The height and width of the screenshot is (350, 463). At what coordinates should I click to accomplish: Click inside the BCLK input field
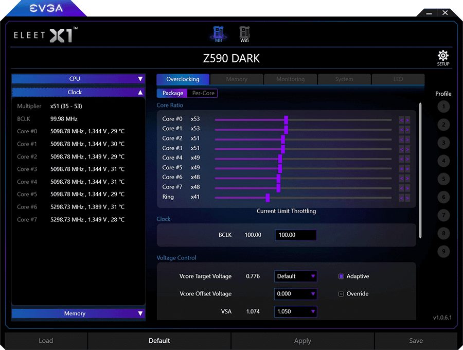pos(295,235)
